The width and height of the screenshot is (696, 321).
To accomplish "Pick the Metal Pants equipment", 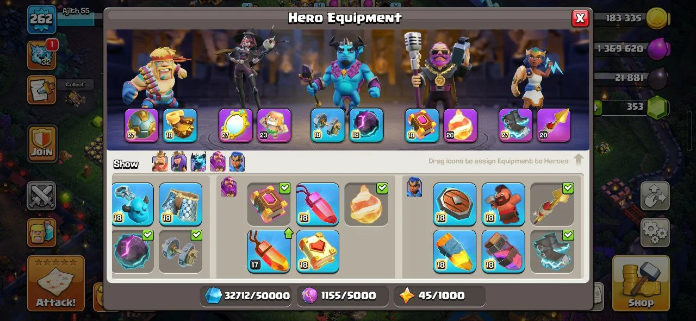I will (181, 204).
